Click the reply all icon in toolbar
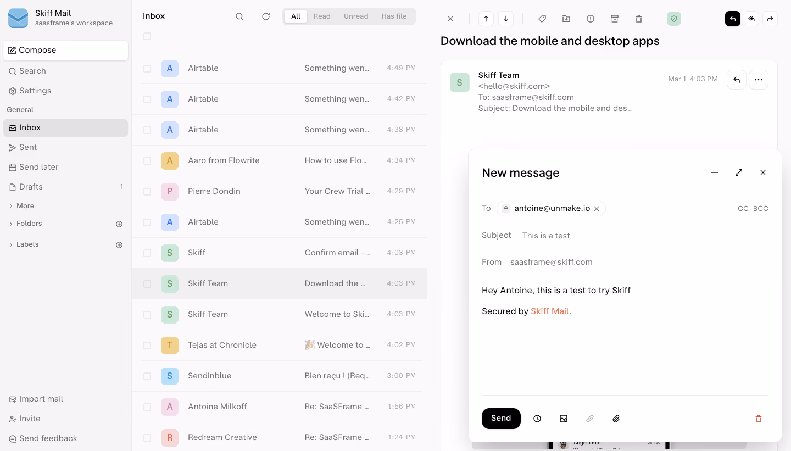Viewport: 791px width, 451px height. pyautogui.click(x=751, y=19)
